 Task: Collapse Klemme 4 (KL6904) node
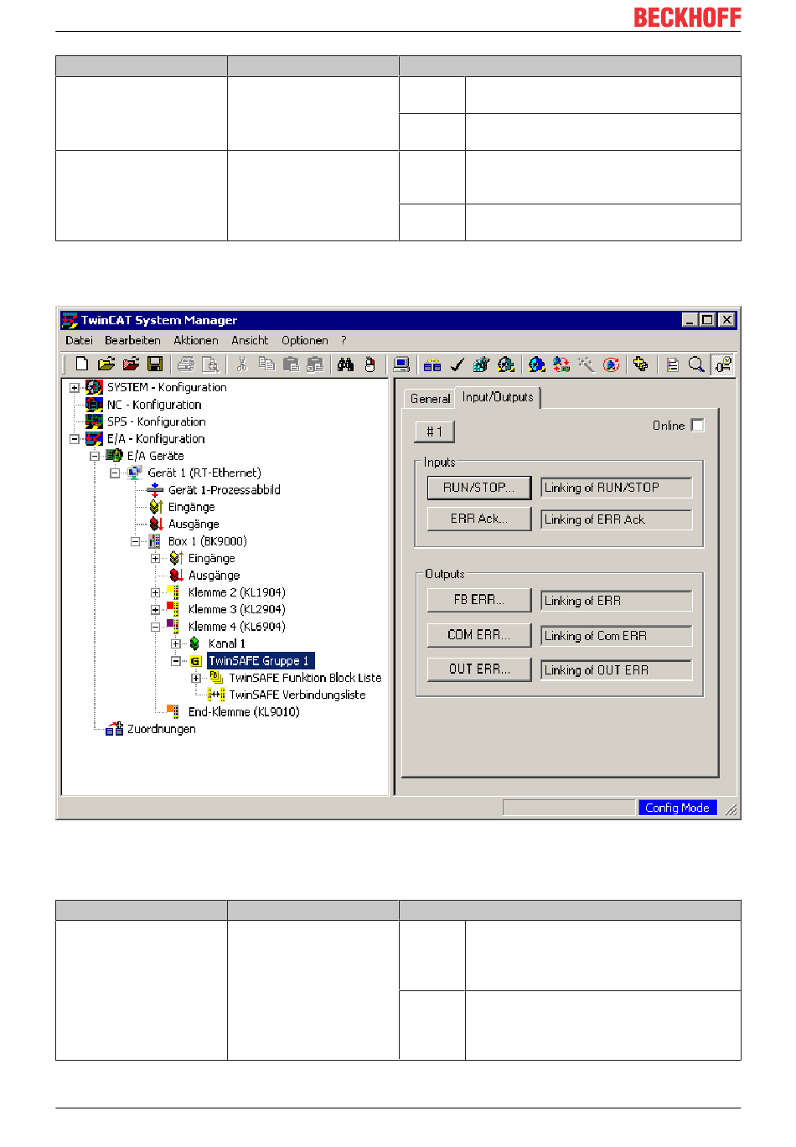(155, 627)
